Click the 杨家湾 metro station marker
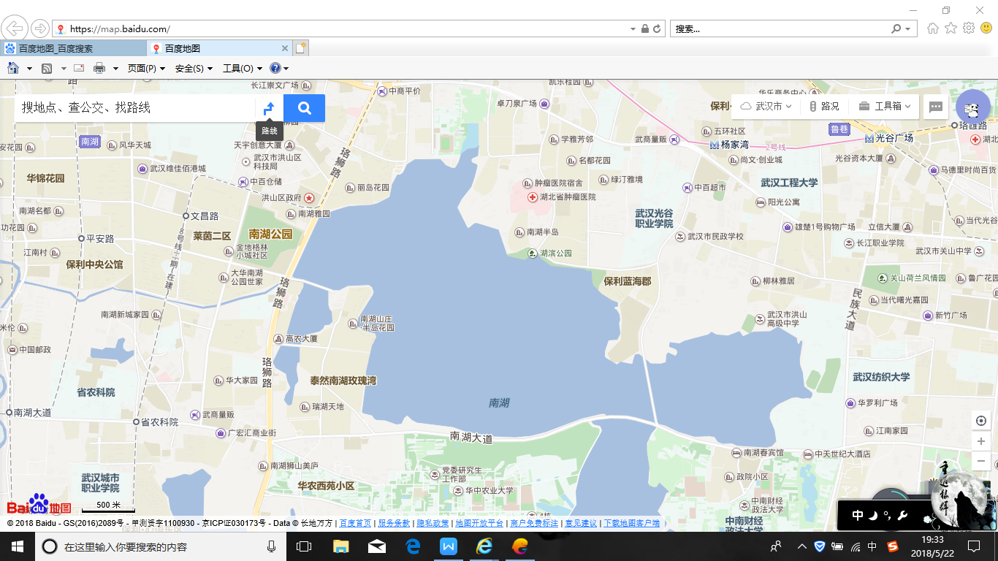The height and width of the screenshot is (561, 998). (x=715, y=145)
